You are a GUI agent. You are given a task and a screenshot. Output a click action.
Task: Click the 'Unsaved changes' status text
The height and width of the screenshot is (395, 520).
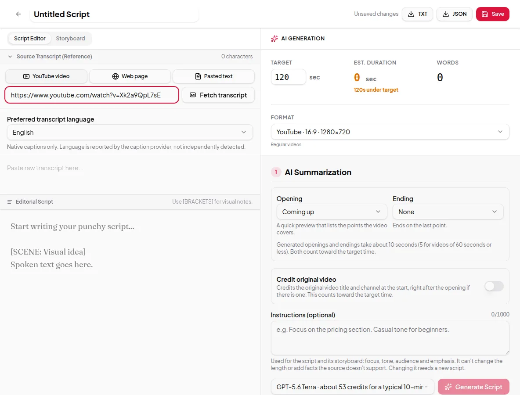tap(376, 14)
